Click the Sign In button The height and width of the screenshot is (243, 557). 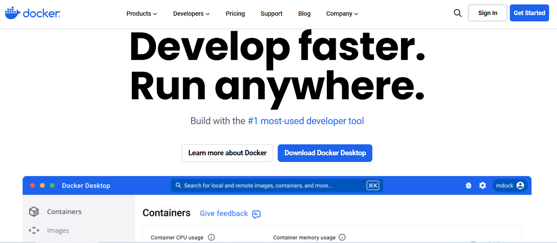pos(488,13)
